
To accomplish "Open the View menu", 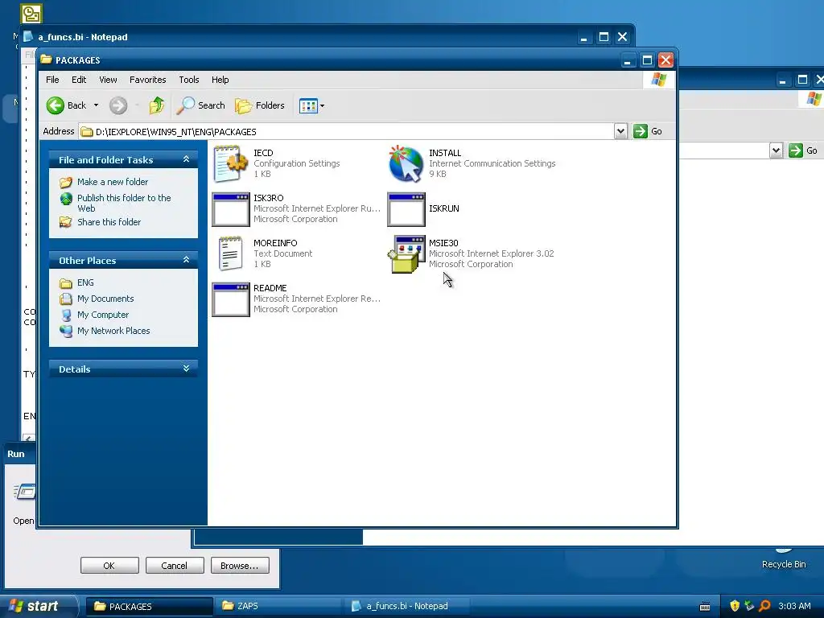I will click(x=108, y=80).
